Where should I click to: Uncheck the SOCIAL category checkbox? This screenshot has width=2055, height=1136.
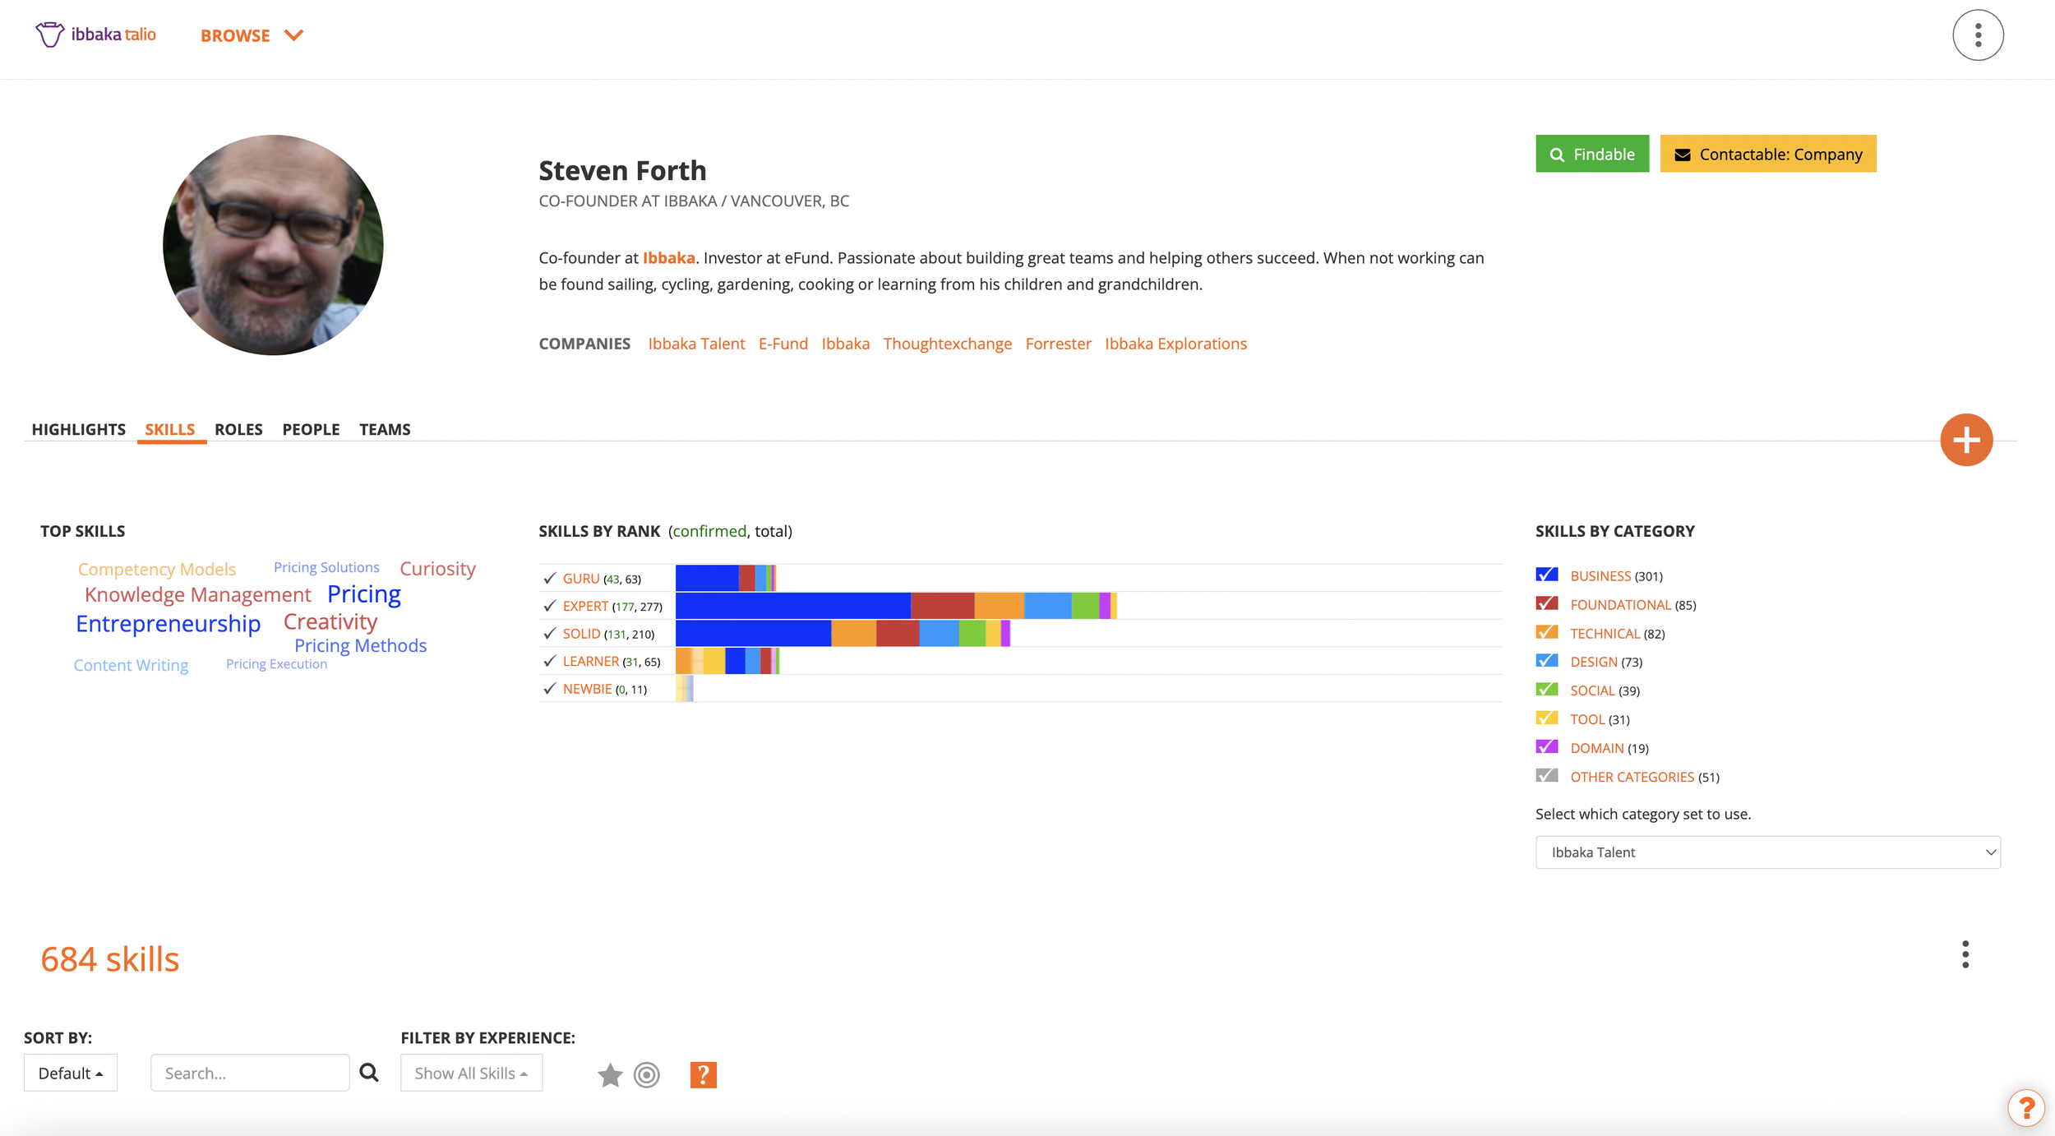[1547, 689]
